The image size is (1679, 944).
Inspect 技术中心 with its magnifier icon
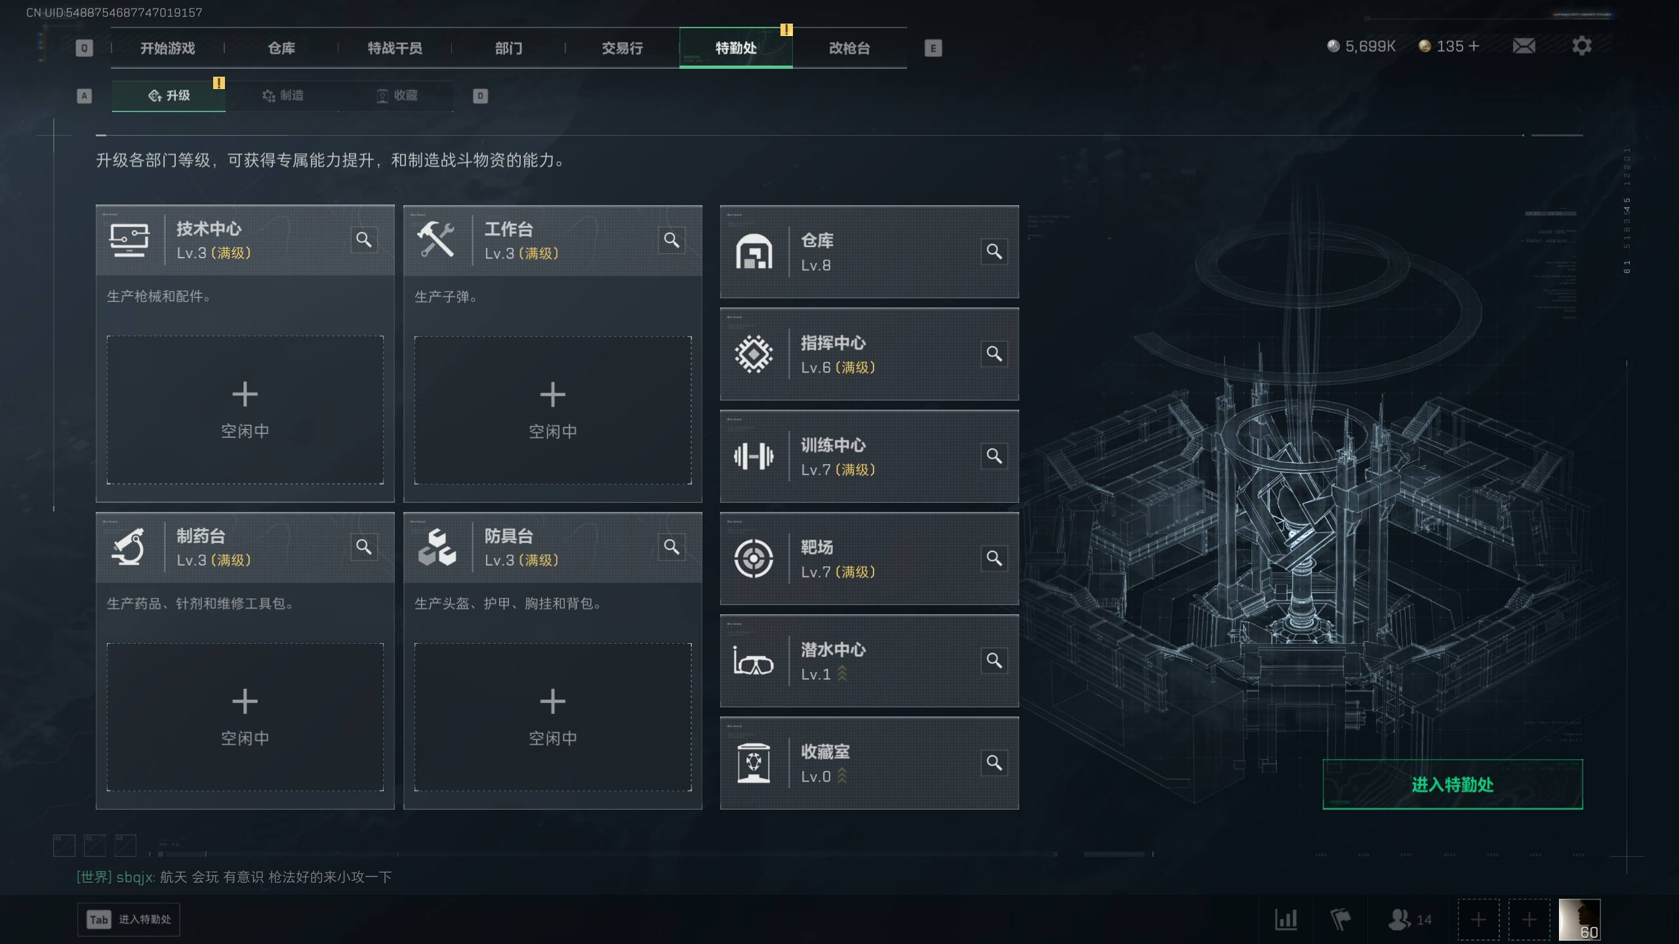point(364,239)
